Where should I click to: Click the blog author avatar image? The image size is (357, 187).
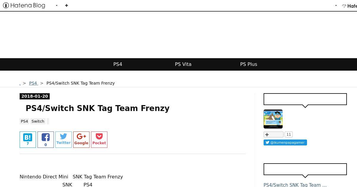pyautogui.click(x=273, y=119)
